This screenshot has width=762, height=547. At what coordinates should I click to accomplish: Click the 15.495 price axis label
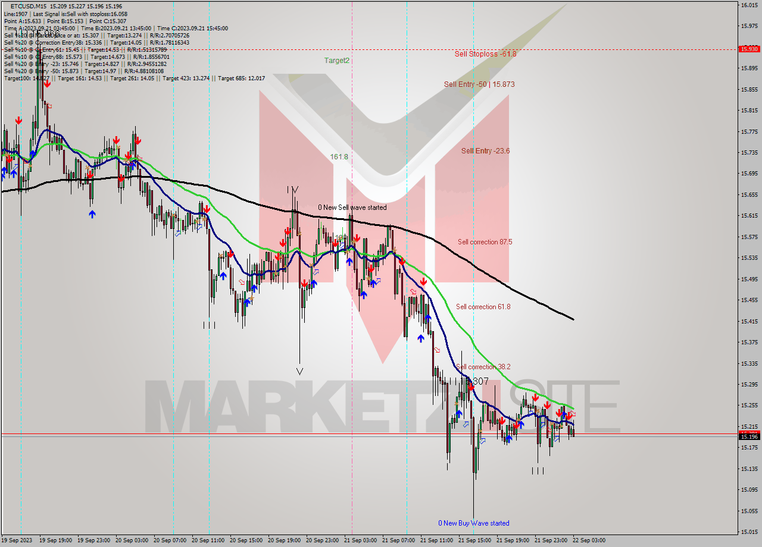(748, 279)
